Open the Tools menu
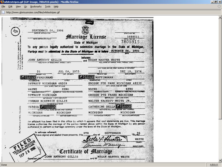222x167 pixels. (x=48, y=6)
